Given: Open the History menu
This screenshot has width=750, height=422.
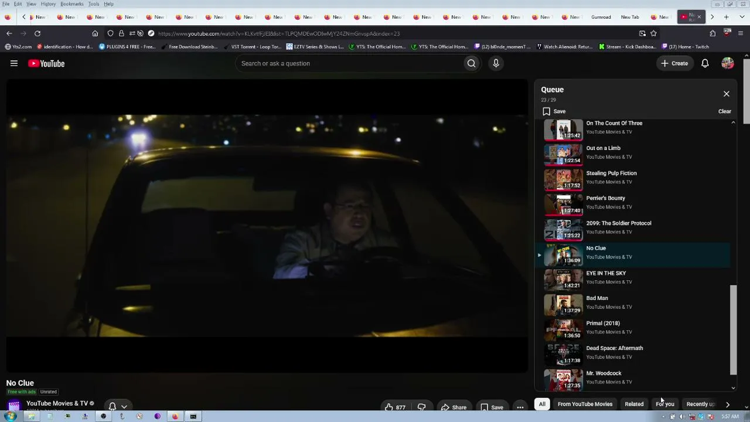Looking at the screenshot, I should (x=48, y=4).
